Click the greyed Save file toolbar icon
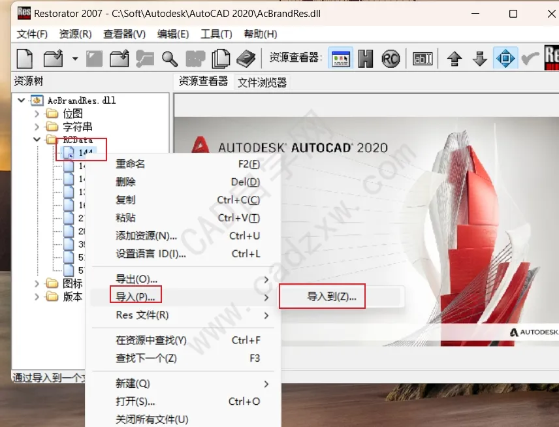 pyautogui.click(x=94, y=59)
